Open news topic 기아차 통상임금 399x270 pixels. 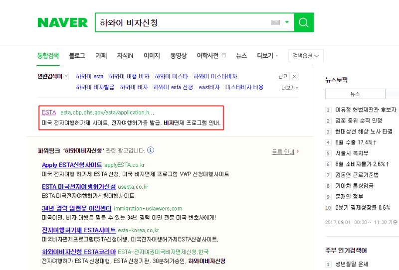pos(354,186)
